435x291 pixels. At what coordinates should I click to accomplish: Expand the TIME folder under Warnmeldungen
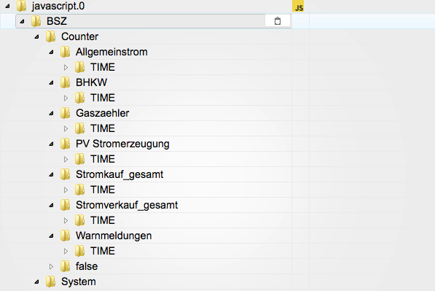pos(66,251)
